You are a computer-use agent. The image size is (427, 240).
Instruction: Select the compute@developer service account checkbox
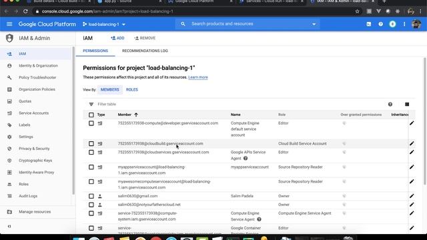[x=91, y=123]
